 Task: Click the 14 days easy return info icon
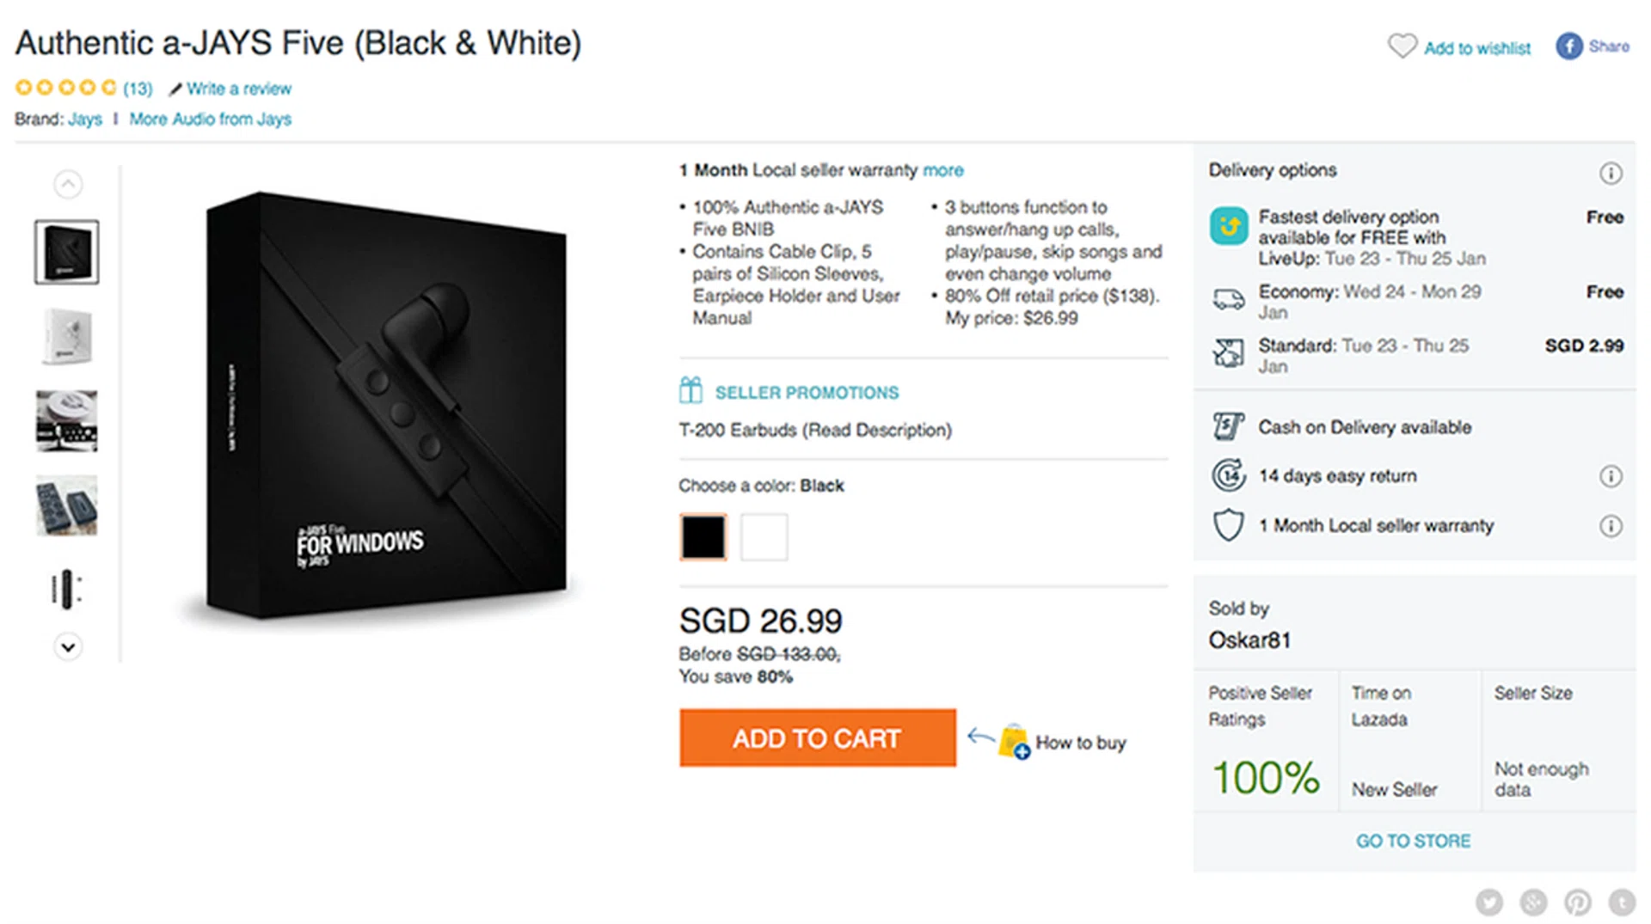click(1610, 476)
